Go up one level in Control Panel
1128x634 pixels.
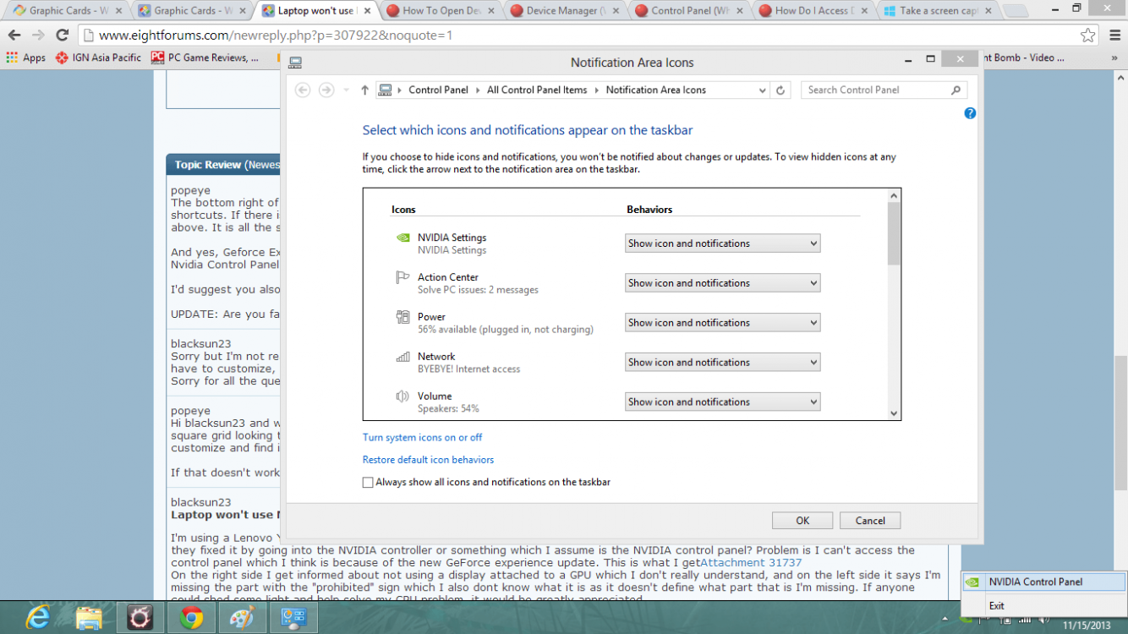(365, 90)
